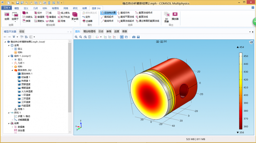Click the model tree vertical scrollbar
Screen dimensions: 256x143
(x=70, y=77)
